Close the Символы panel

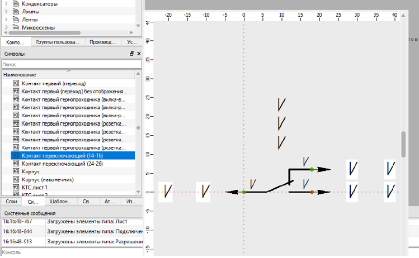click(139, 54)
